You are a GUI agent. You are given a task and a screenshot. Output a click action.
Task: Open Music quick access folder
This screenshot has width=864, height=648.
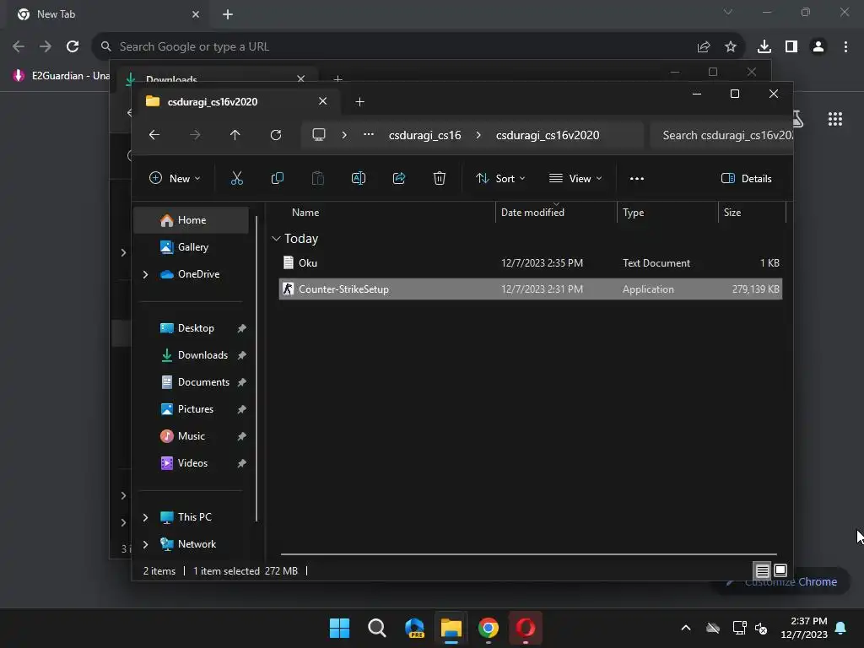[191, 436]
